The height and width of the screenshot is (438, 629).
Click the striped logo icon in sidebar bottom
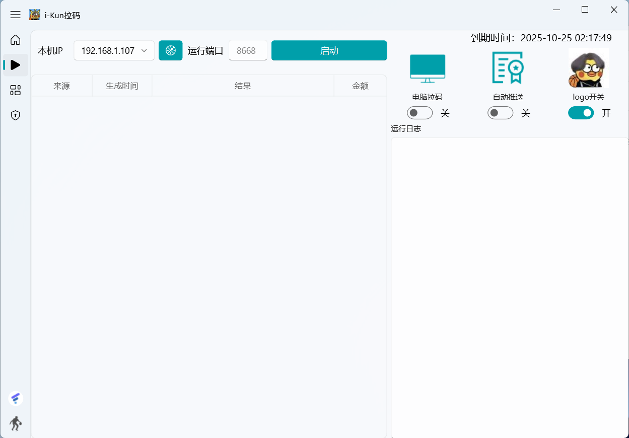click(16, 399)
